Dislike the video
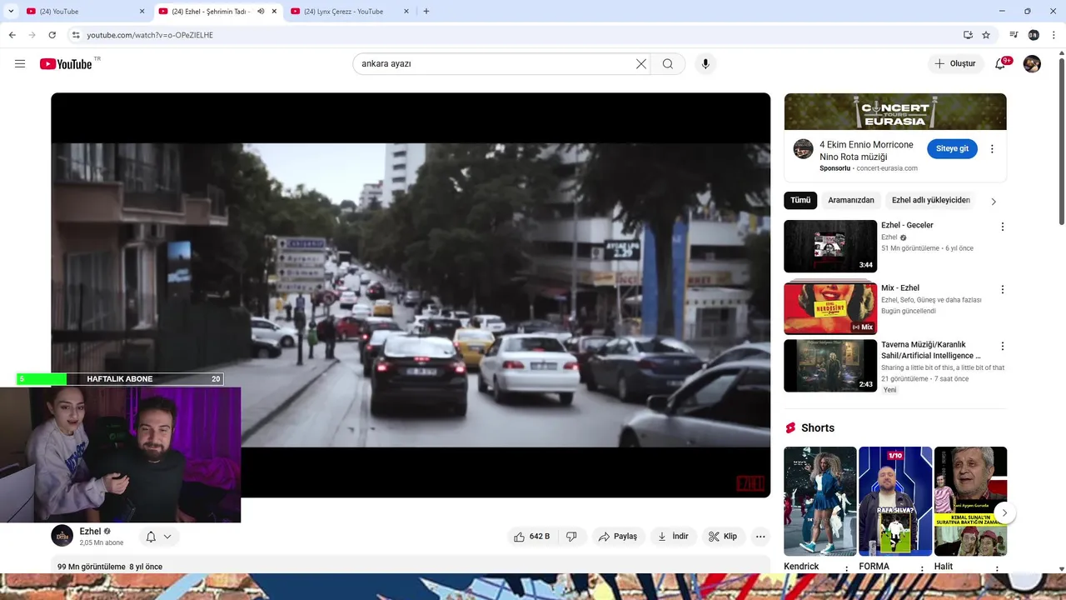Viewport: 1066px width, 600px height. point(571,537)
